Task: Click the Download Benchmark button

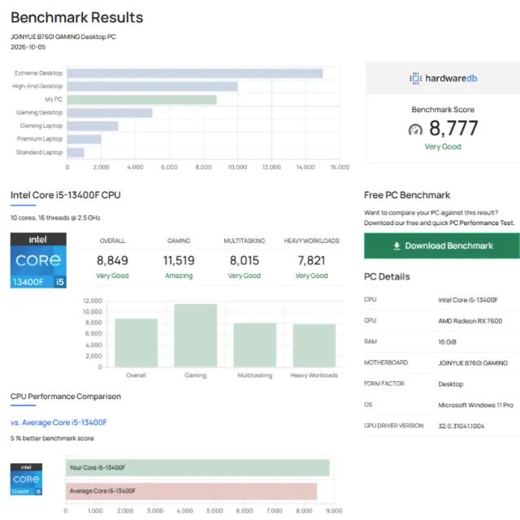Action: (x=442, y=245)
